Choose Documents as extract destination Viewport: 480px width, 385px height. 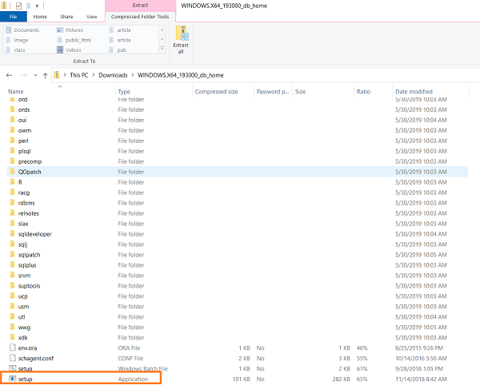point(22,30)
